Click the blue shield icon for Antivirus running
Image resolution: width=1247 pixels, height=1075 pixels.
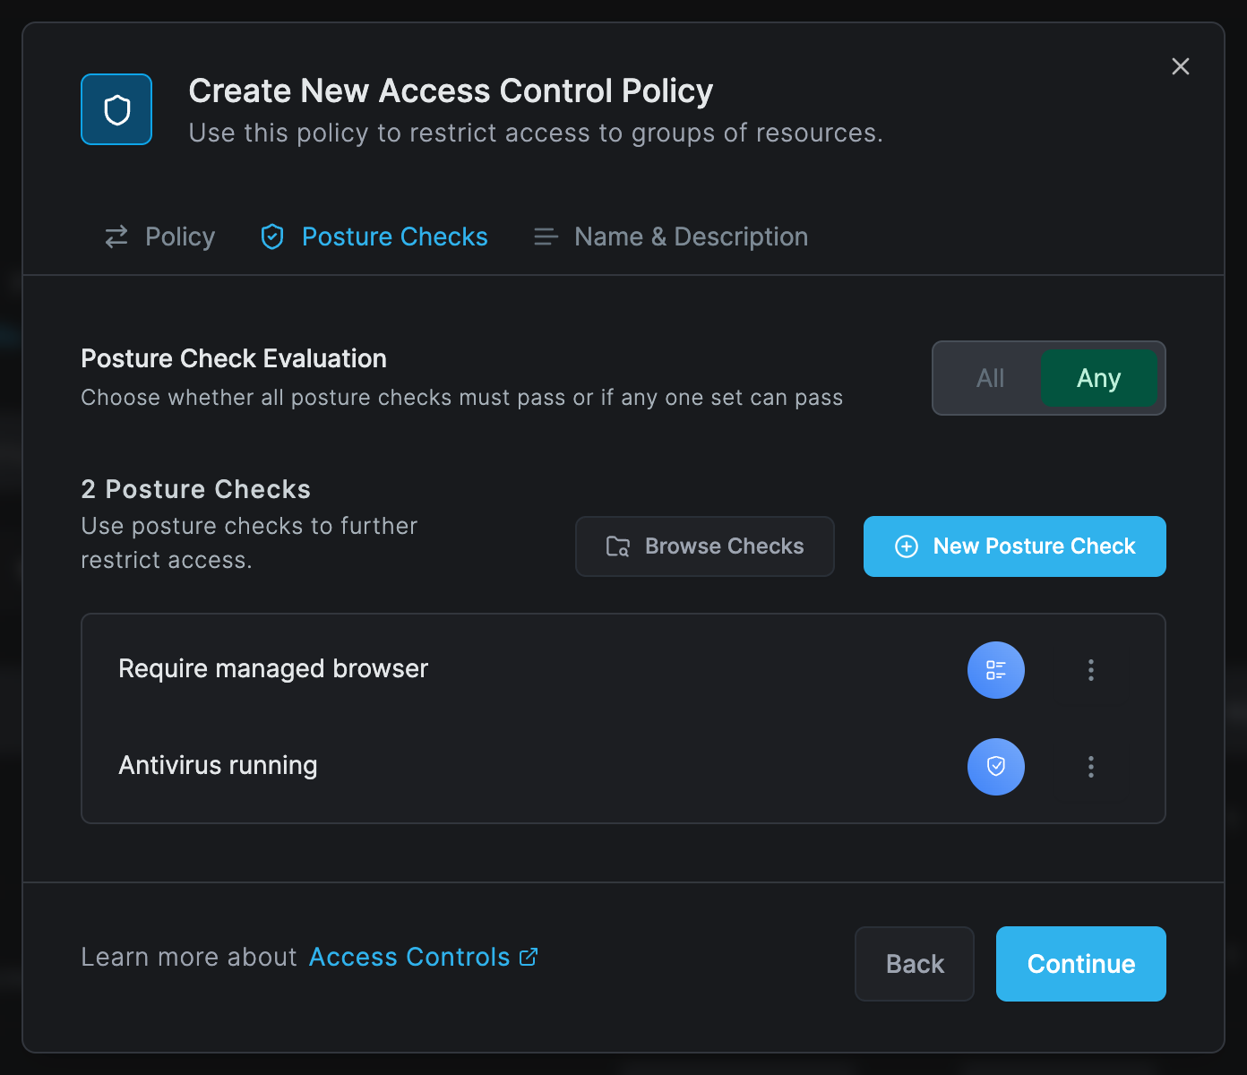click(x=996, y=767)
